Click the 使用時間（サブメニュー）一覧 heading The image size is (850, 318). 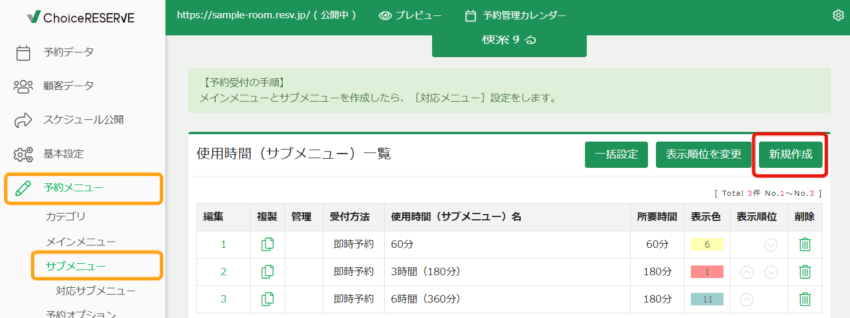[x=294, y=154]
